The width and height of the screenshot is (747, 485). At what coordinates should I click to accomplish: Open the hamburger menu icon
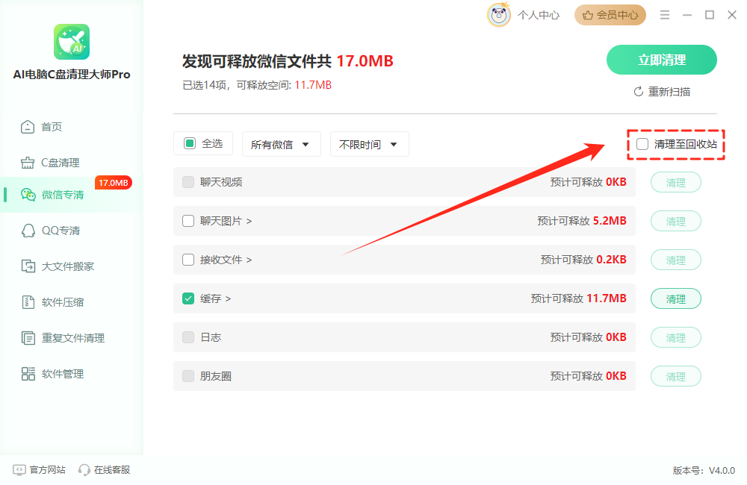tap(665, 15)
